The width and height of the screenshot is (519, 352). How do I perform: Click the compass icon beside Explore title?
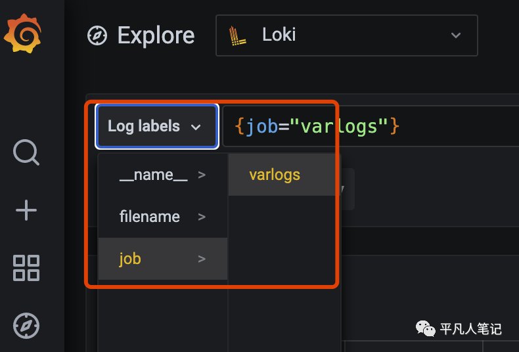97,35
